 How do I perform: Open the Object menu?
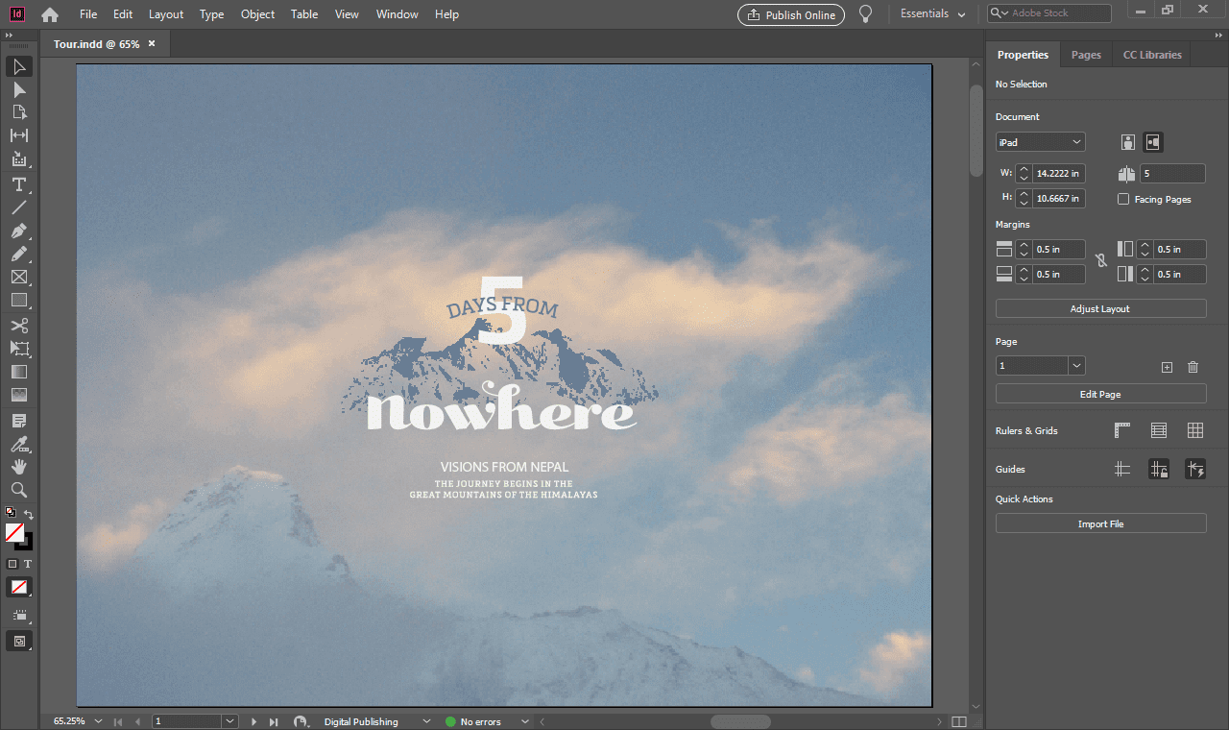257,14
